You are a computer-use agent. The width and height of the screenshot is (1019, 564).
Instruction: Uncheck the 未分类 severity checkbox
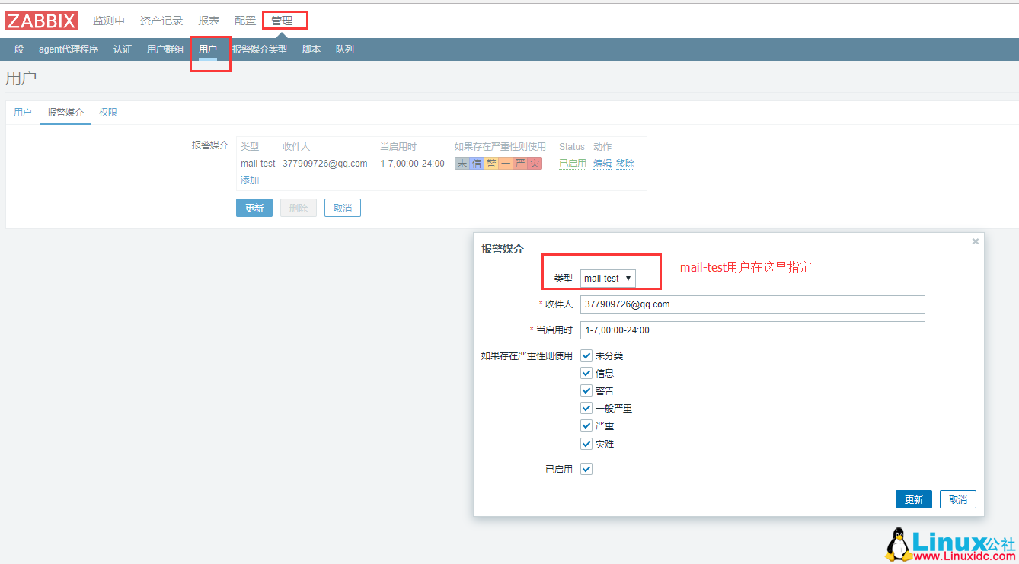(586, 355)
